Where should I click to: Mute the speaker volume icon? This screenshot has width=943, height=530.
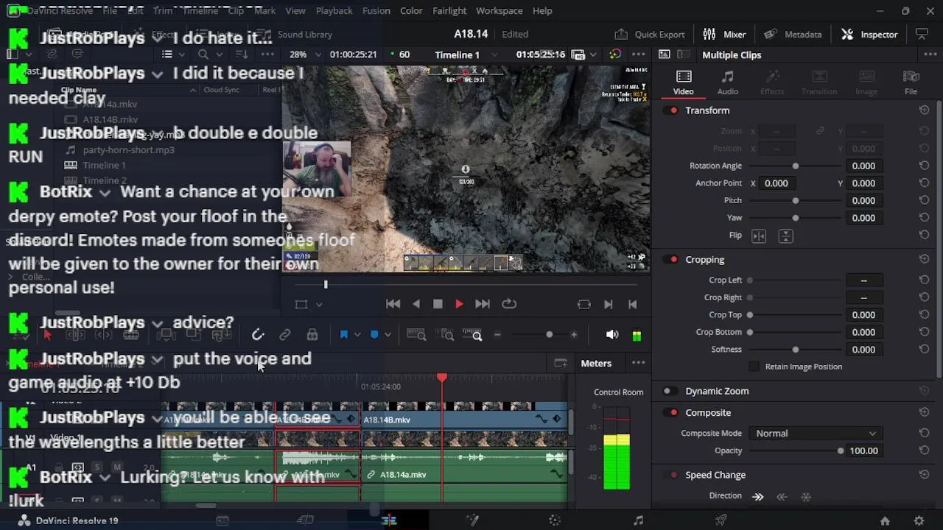(x=612, y=335)
